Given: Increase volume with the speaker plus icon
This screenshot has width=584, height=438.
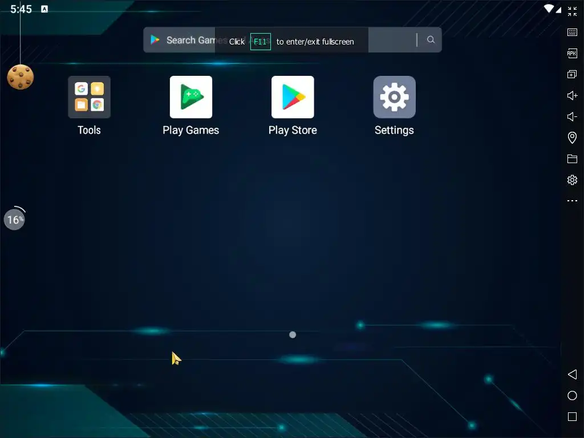Looking at the screenshot, I should (x=572, y=96).
